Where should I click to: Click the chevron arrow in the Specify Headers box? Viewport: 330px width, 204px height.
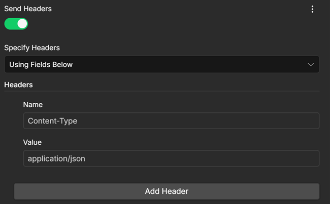tap(311, 64)
